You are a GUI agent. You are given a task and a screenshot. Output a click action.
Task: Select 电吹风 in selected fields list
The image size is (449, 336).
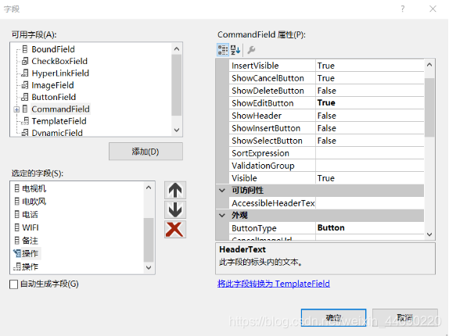coord(34,202)
